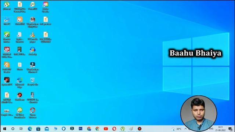Open the Mail app on taskbar
The image size is (235, 132).
[47, 129]
